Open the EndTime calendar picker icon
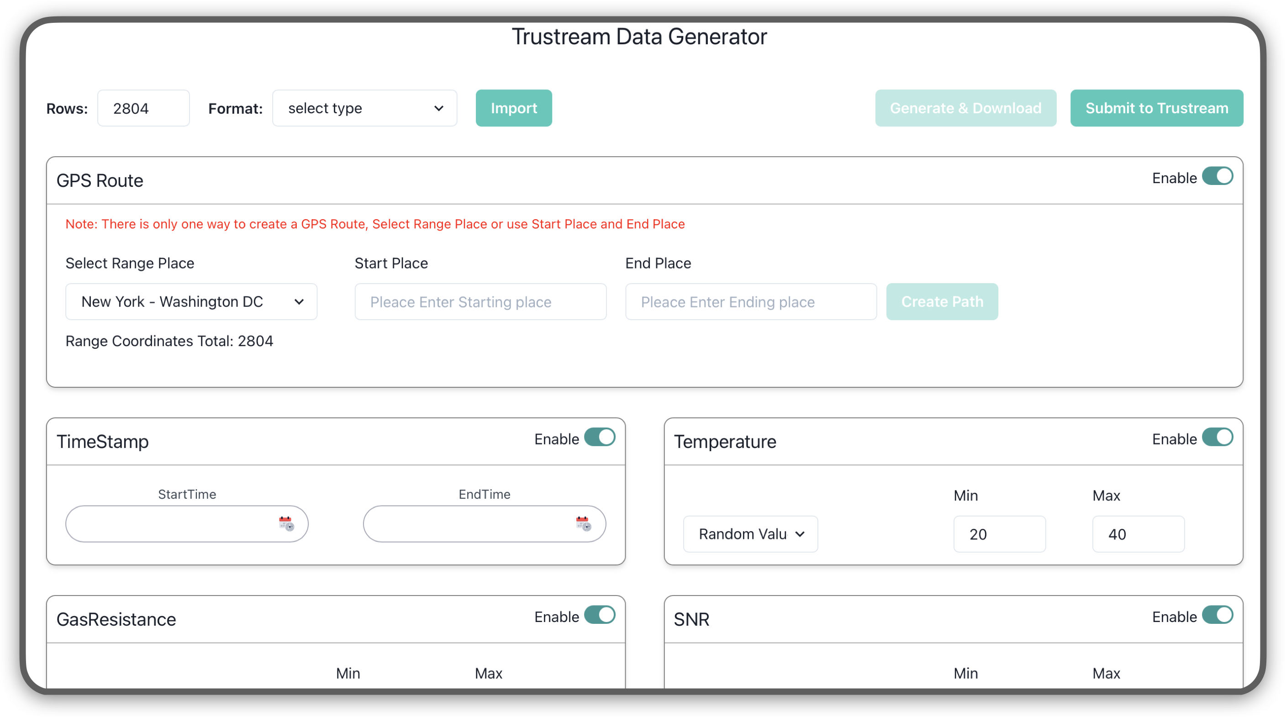1286x717 pixels. coord(583,524)
